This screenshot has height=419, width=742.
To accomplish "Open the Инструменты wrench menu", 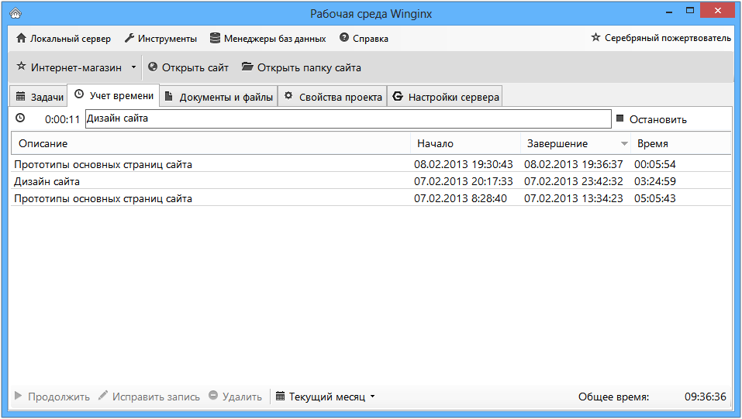I will pyautogui.click(x=160, y=38).
